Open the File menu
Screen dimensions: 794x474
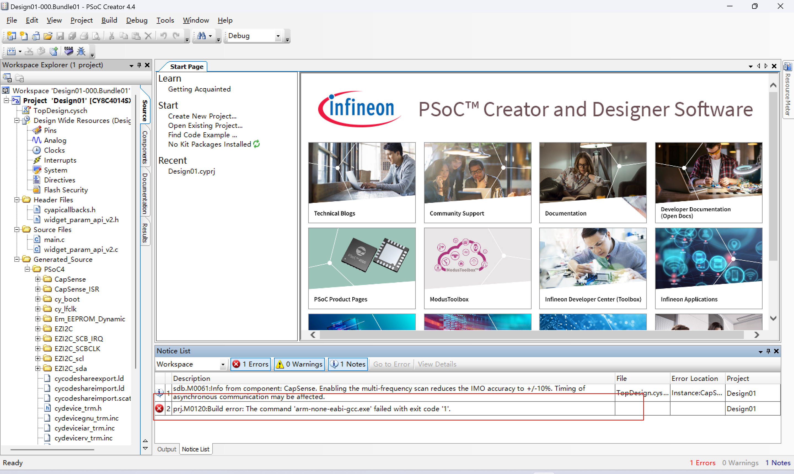pyautogui.click(x=12, y=20)
